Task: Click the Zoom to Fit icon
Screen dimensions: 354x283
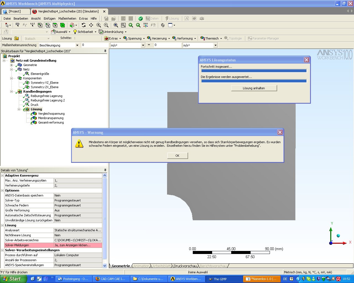Action: point(116,25)
